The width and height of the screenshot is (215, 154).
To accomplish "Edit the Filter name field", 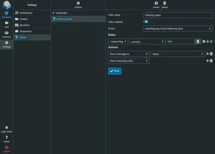I will (178, 15).
